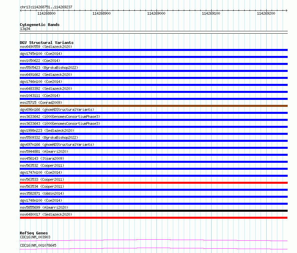Screen dimensions: 297x253
Task: Click dgv696n166 (gnomADStructuralVariants) label
Action: pos(57,110)
